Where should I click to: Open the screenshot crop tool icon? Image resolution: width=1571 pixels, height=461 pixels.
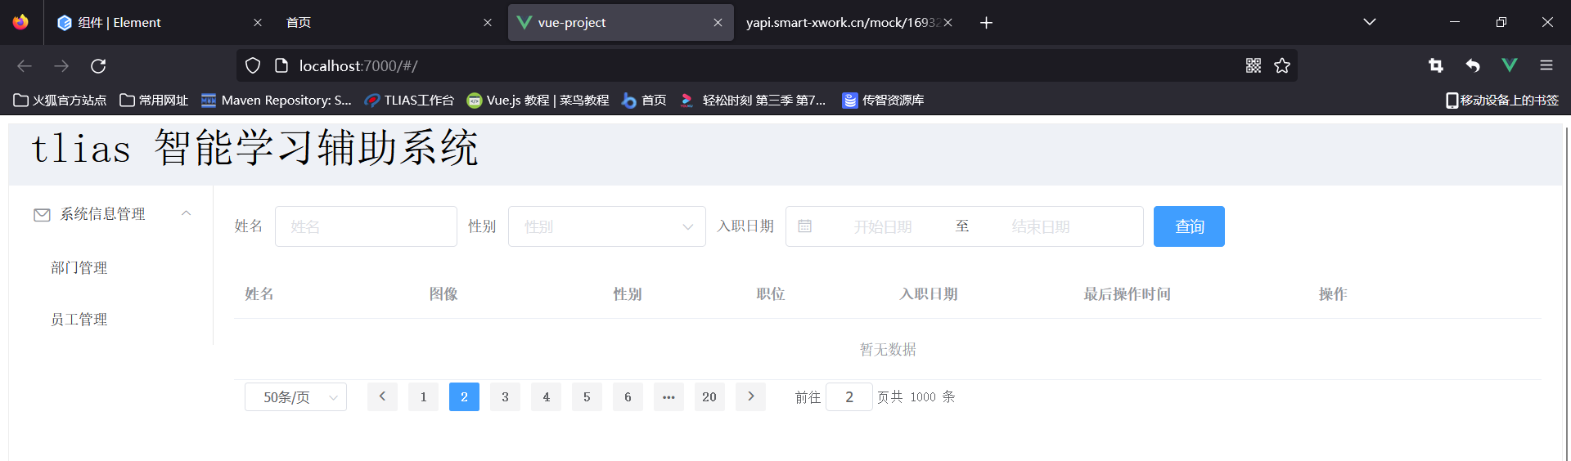pos(1435,65)
